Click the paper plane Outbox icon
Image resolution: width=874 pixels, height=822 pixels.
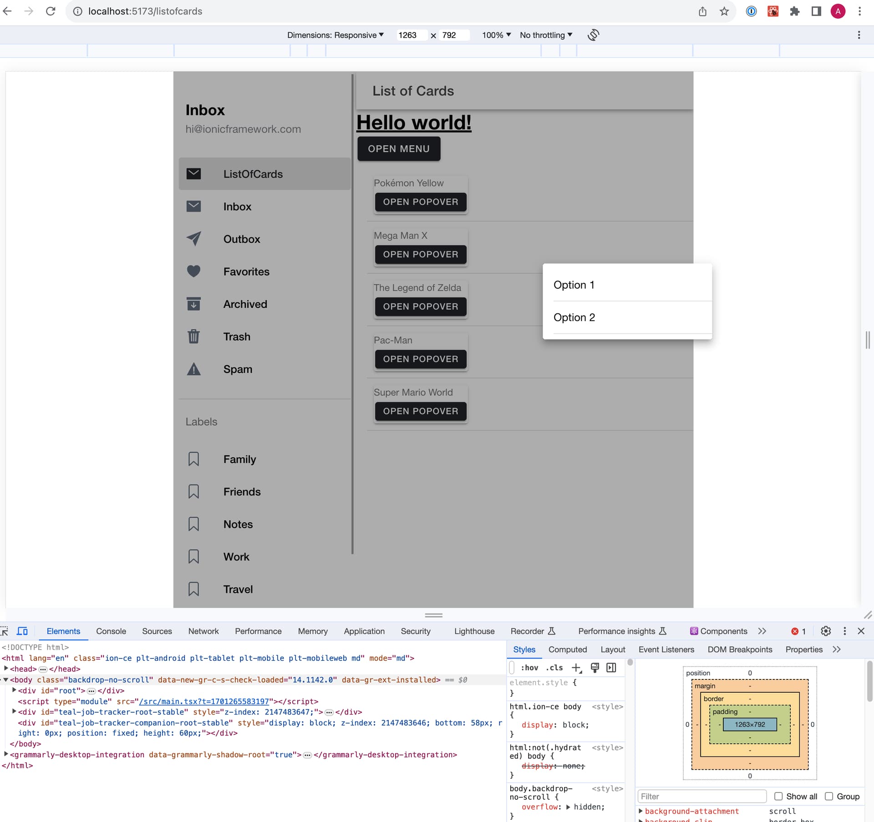(194, 239)
